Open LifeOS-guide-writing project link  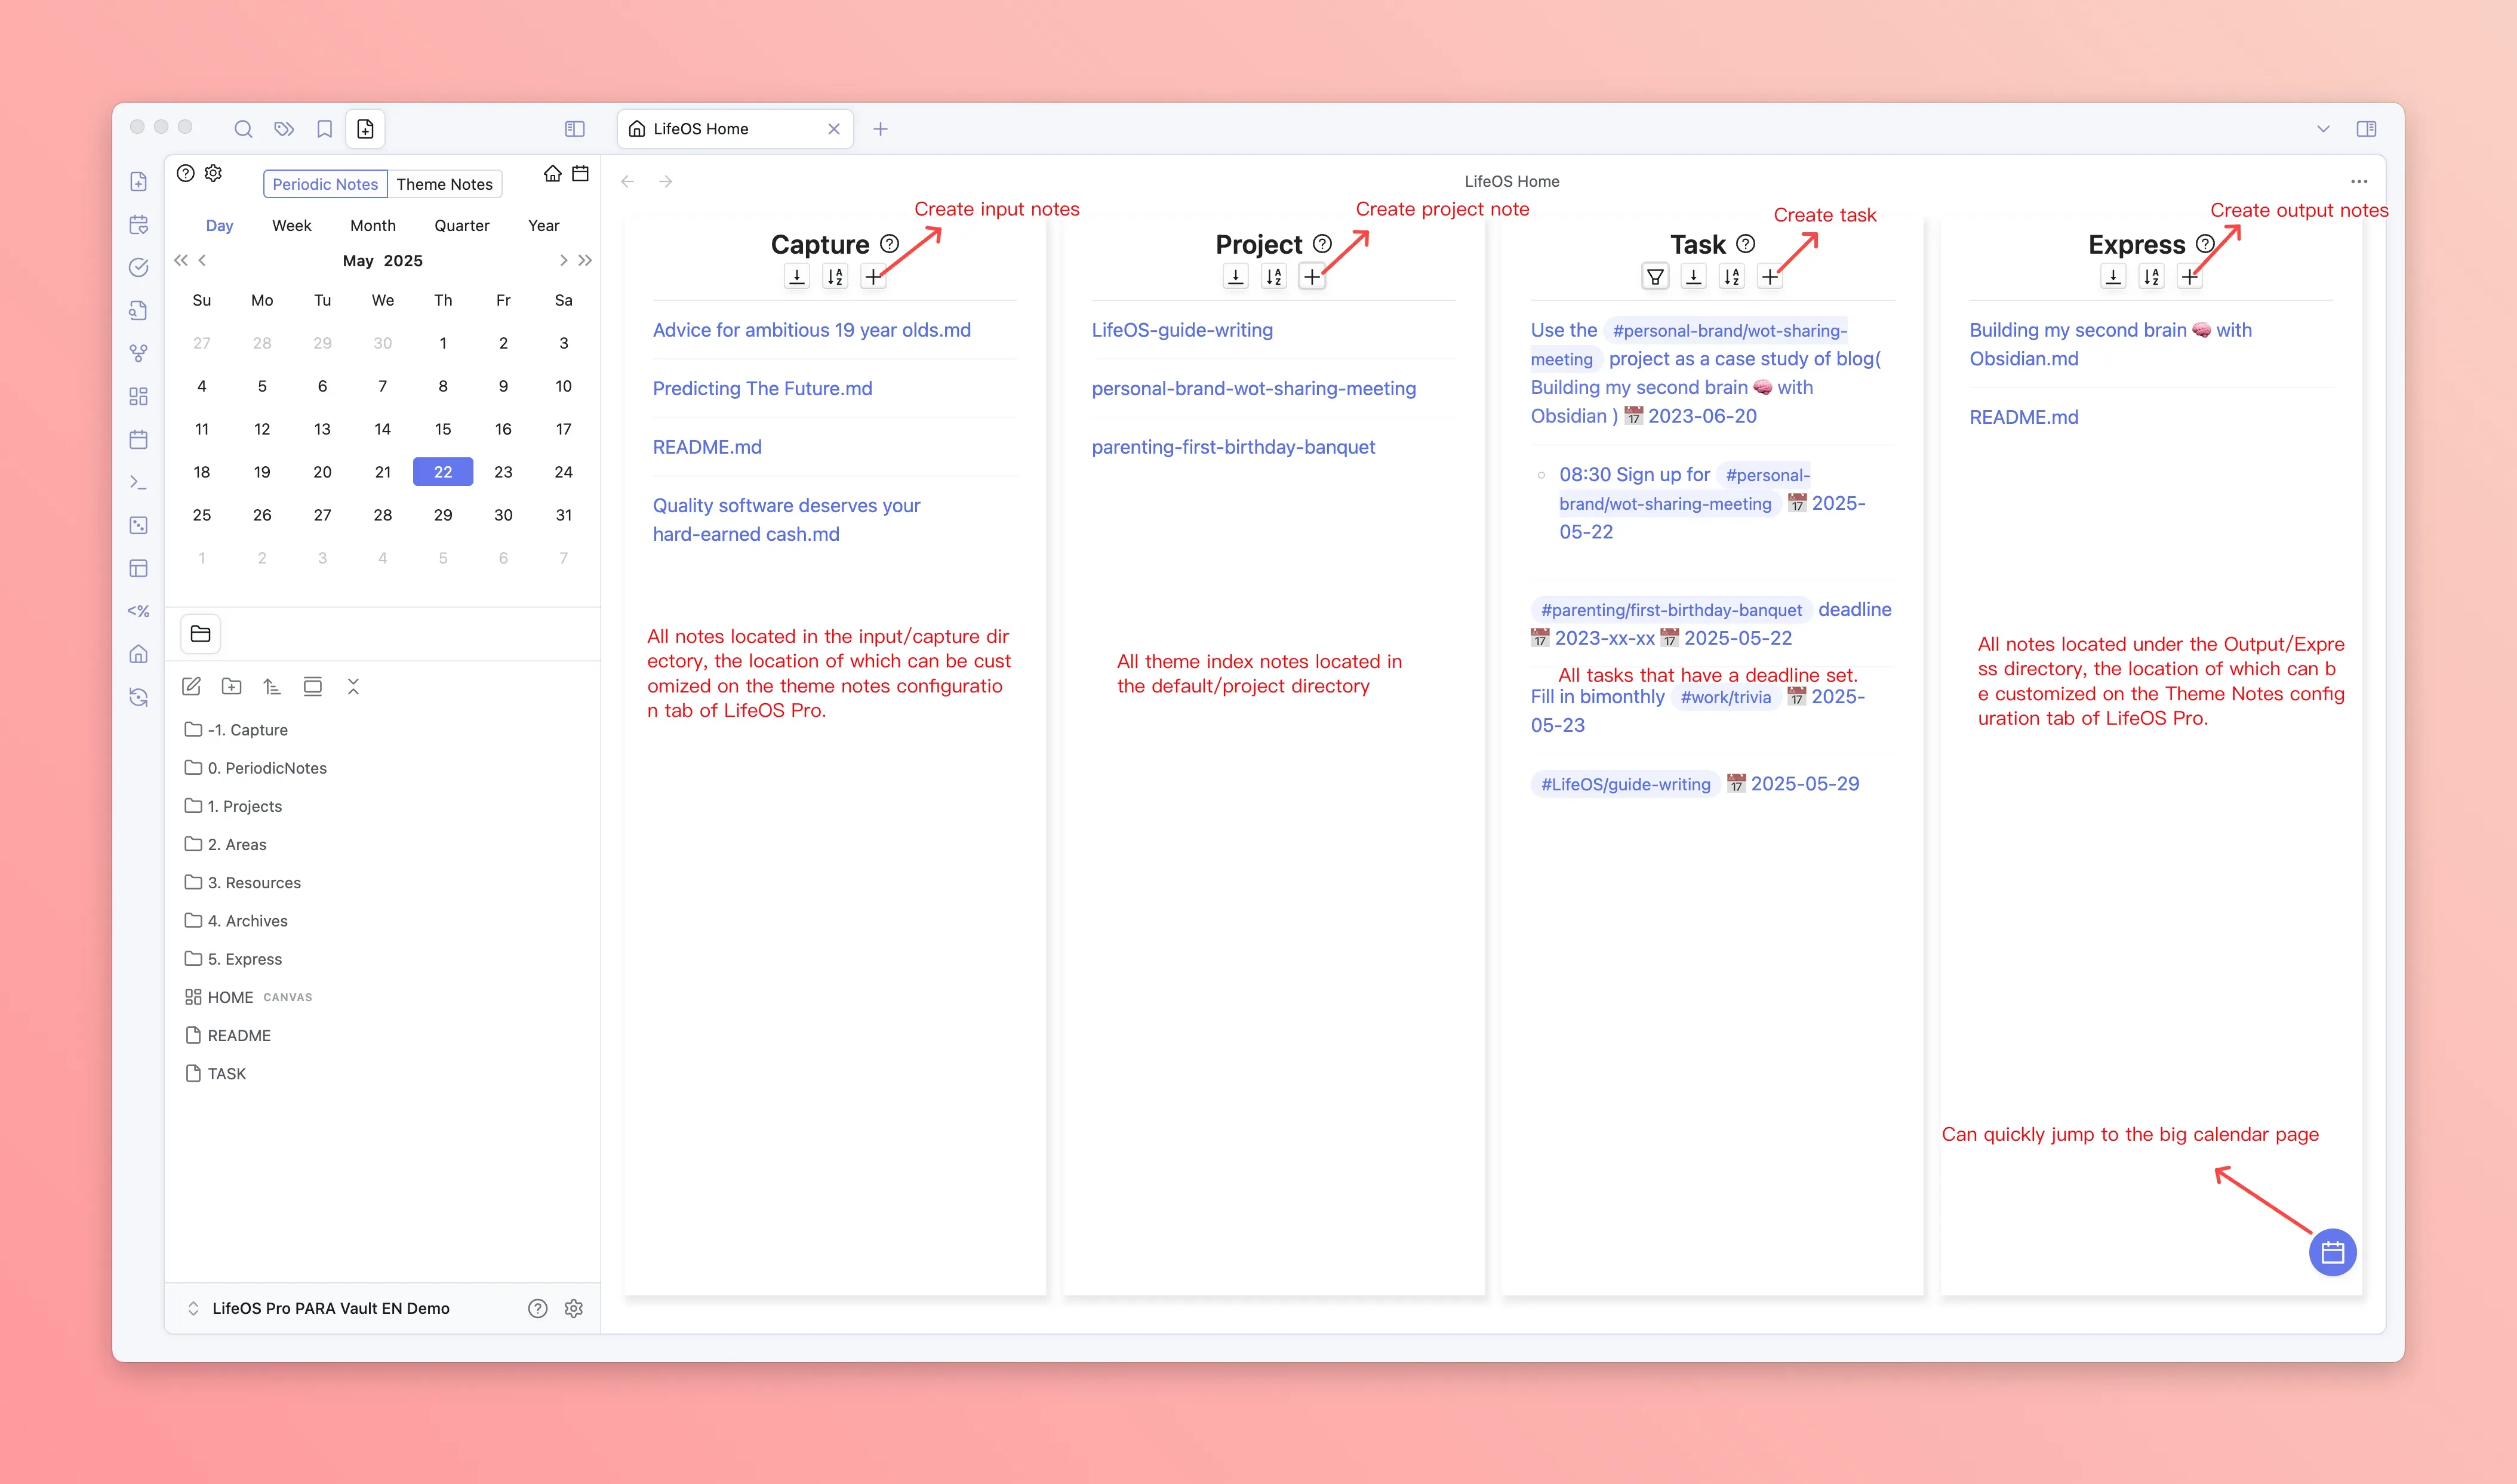point(1182,330)
